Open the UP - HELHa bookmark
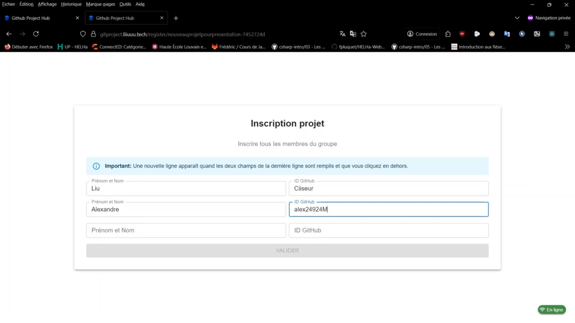This screenshot has width=575, height=323. pyautogui.click(x=72, y=47)
